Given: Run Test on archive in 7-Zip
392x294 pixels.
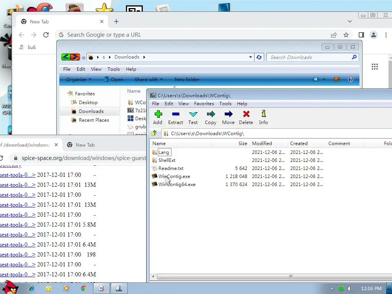Looking at the screenshot, I should pyautogui.click(x=193, y=117).
